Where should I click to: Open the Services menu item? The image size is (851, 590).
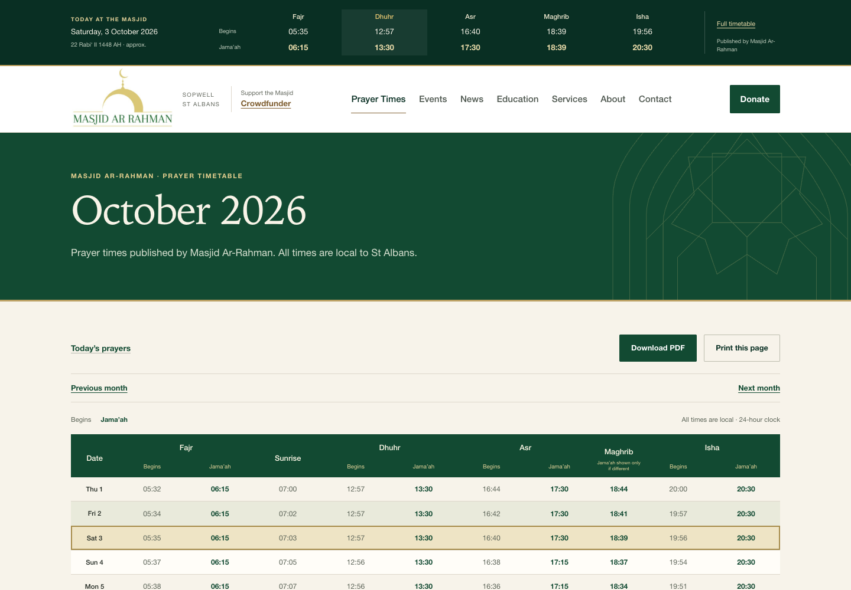point(570,99)
